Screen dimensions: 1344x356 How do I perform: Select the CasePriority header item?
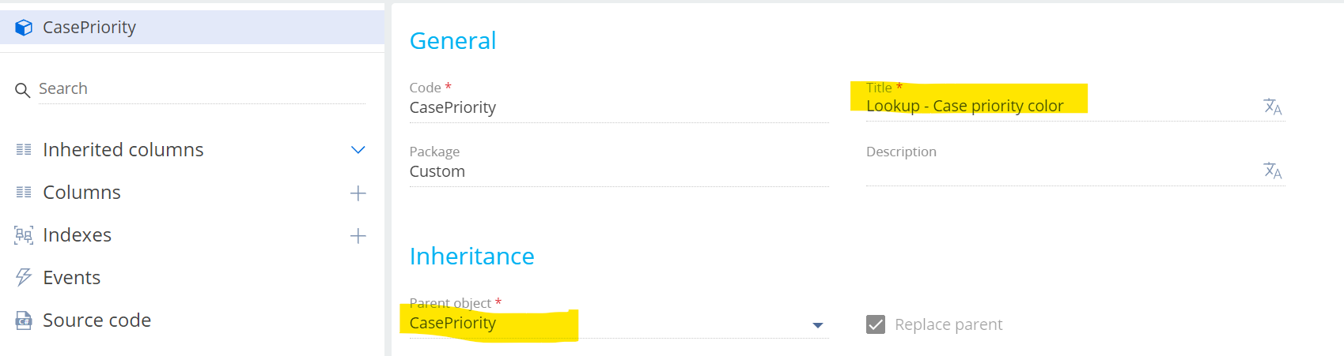pos(192,28)
